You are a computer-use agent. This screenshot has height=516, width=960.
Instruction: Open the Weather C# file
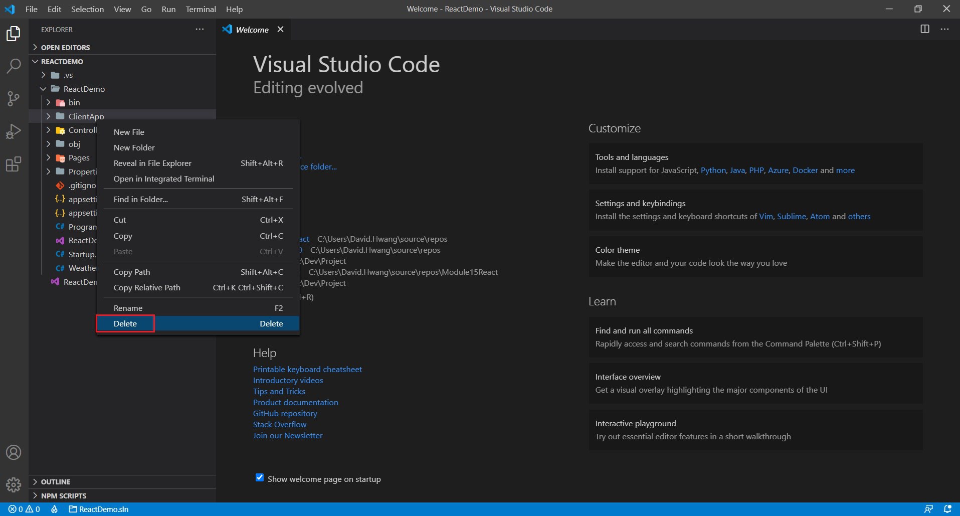76,268
